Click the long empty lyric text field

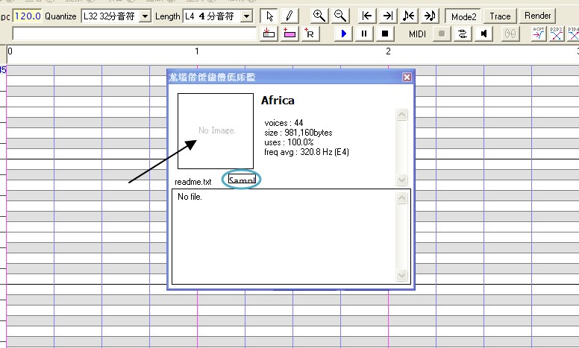click(x=134, y=34)
